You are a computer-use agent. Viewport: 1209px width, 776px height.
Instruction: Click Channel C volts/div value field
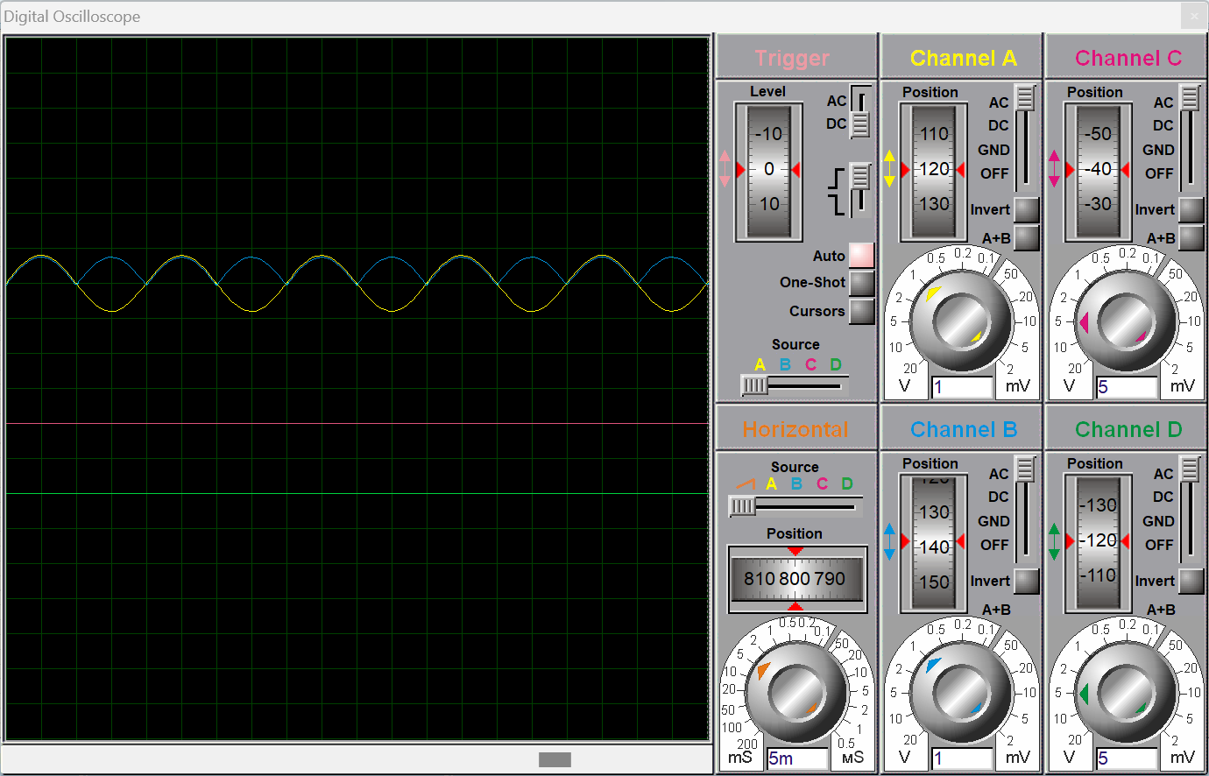coord(1127,387)
